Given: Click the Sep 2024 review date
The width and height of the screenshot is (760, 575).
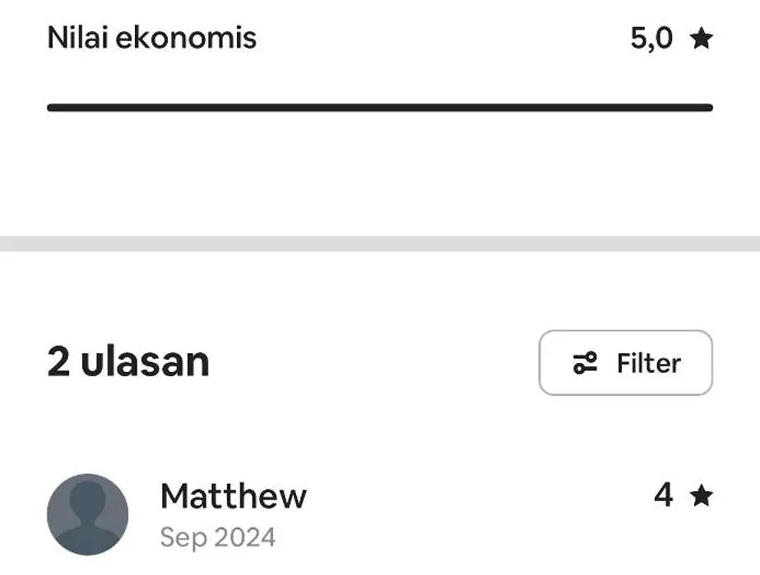Looking at the screenshot, I should [x=218, y=538].
